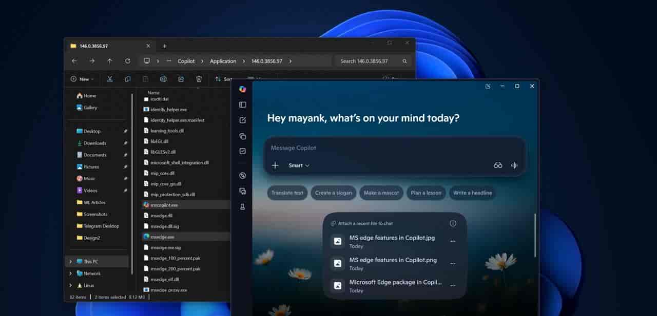This screenshot has height=316, width=657.
Task: Open the New dropdown in File Explorer
Action: [x=83, y=79]
